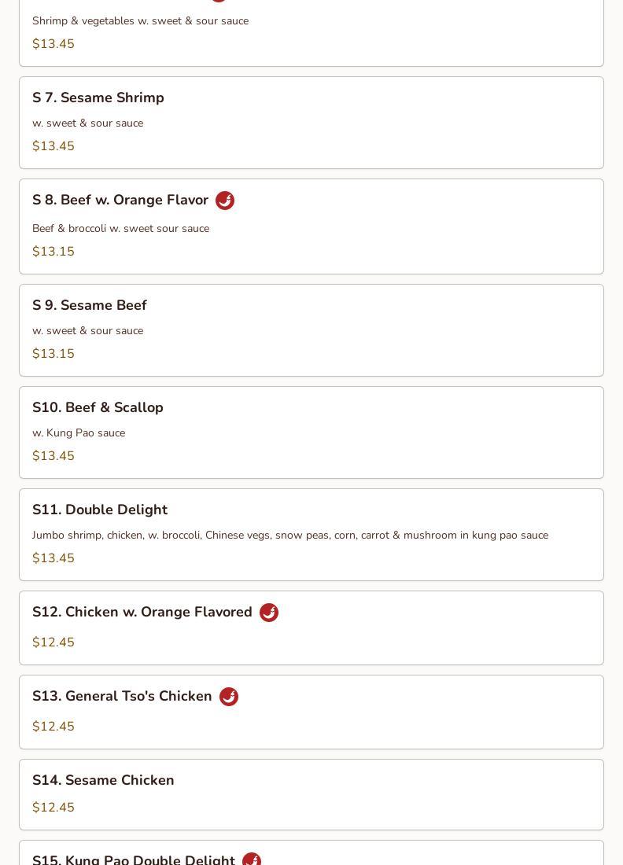Click the $12.45 price of Sesame Chicken

tap(53, 808)
